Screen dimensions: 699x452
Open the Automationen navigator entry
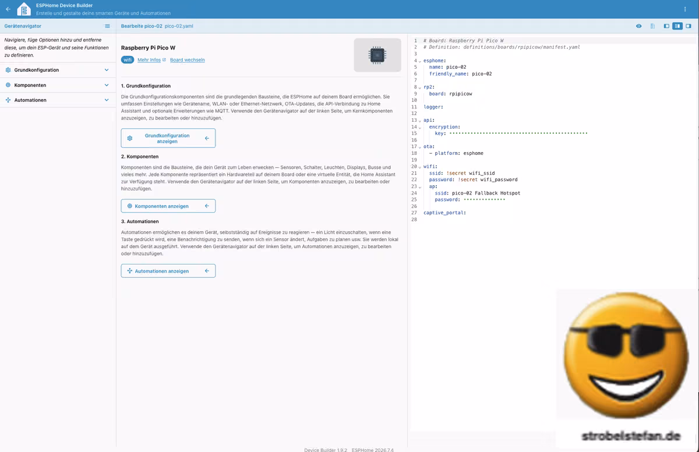click(x=58, y=100)
